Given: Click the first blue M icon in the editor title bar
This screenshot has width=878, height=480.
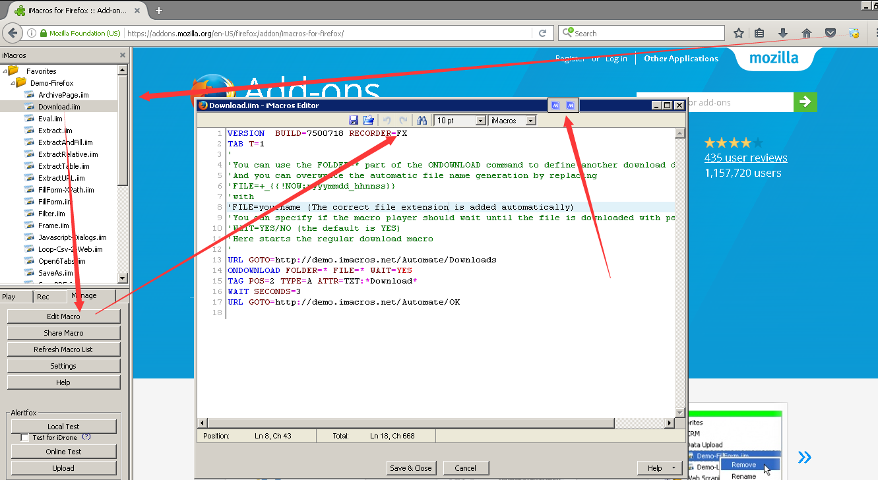Looking at the screenshot, I should click(x=555, y=105).
